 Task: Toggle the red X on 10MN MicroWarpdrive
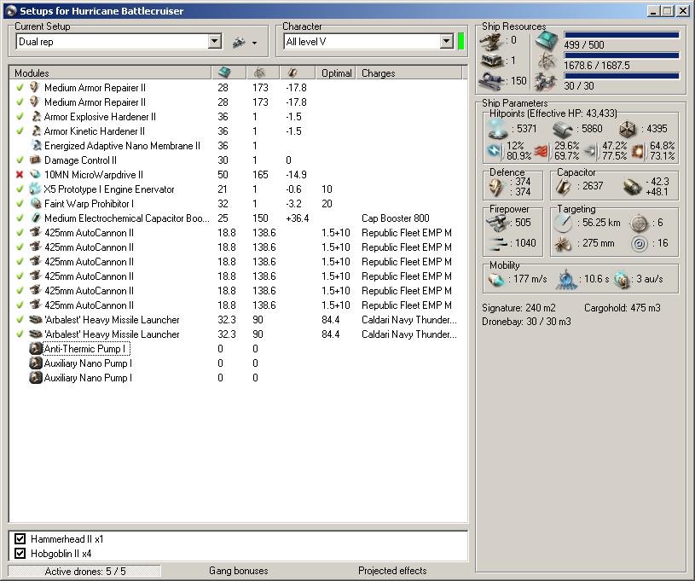click(x=20, y=175)
